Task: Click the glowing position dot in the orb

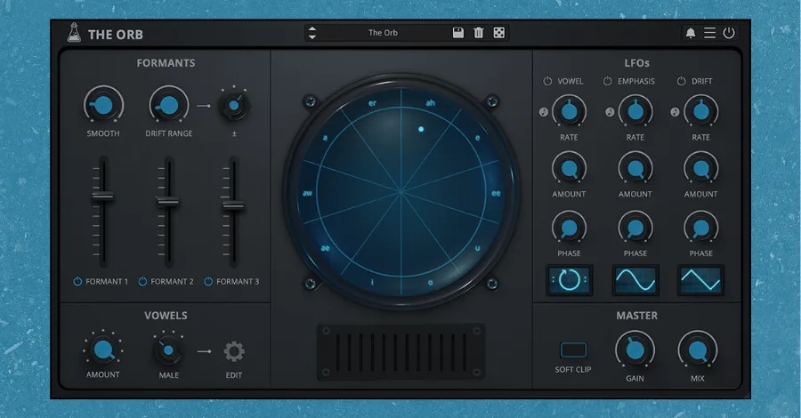Action: 421,129
